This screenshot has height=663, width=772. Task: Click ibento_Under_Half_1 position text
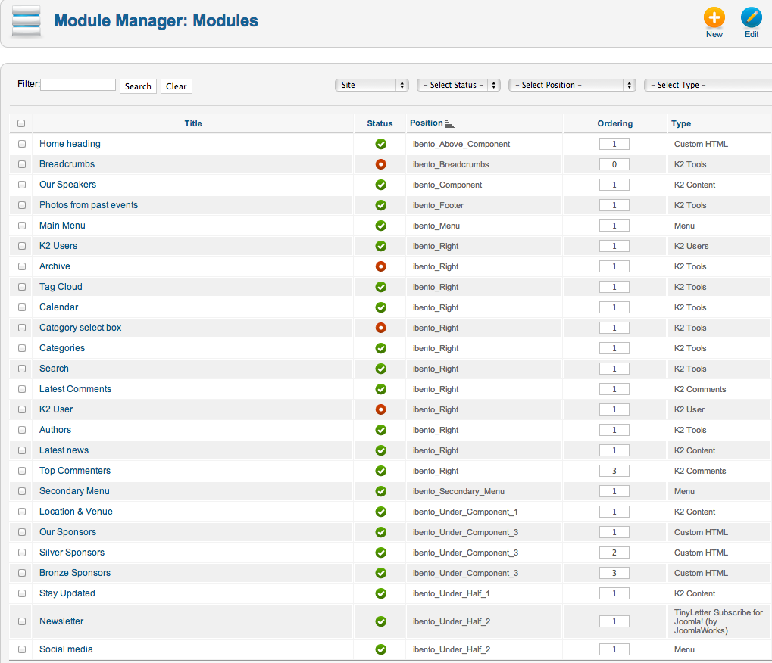[451, 593]
